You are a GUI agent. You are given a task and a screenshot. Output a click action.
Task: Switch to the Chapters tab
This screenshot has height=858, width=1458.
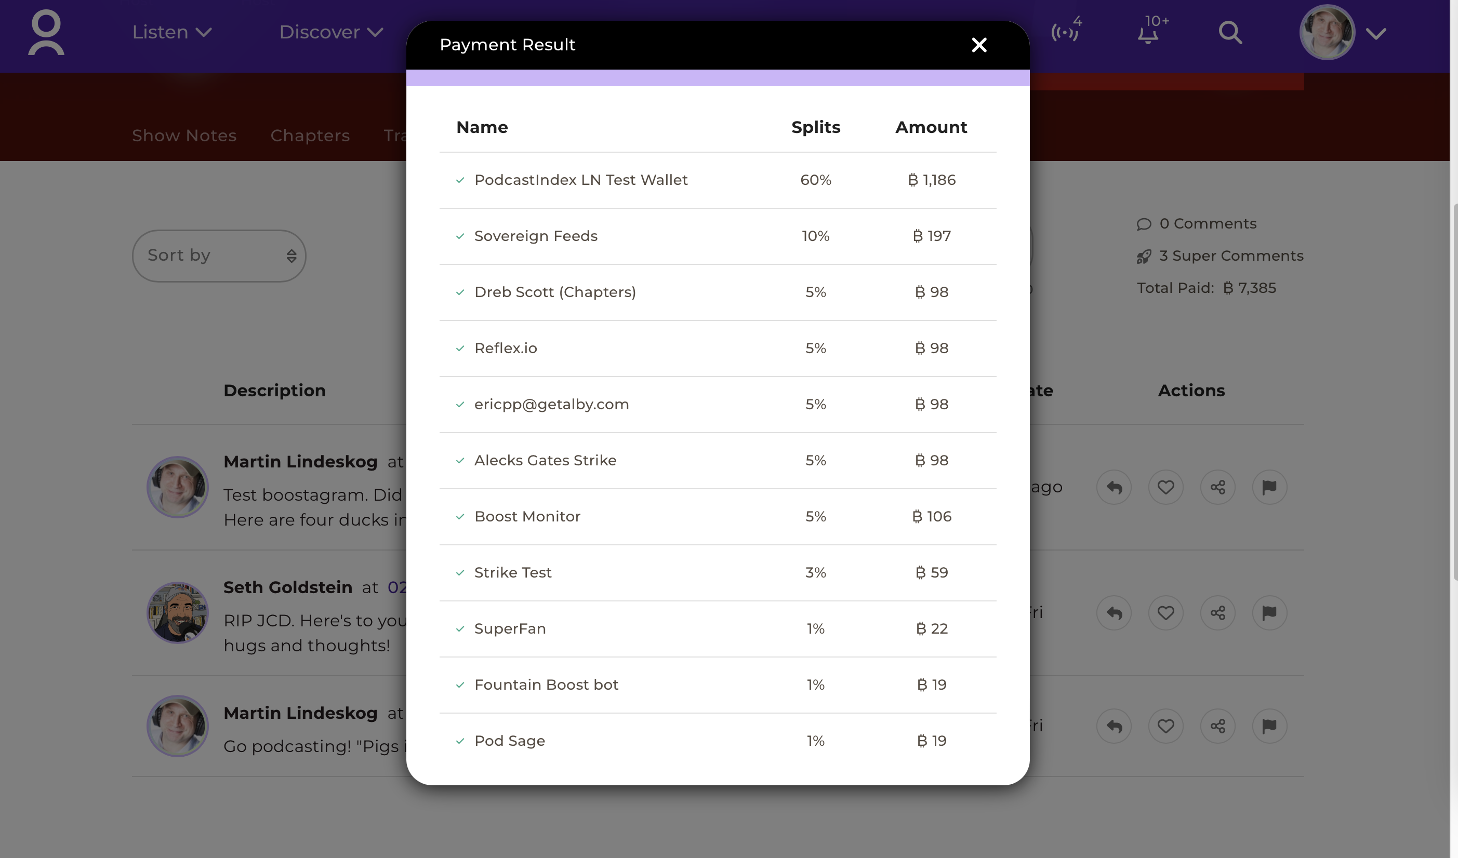pos(310,135)
